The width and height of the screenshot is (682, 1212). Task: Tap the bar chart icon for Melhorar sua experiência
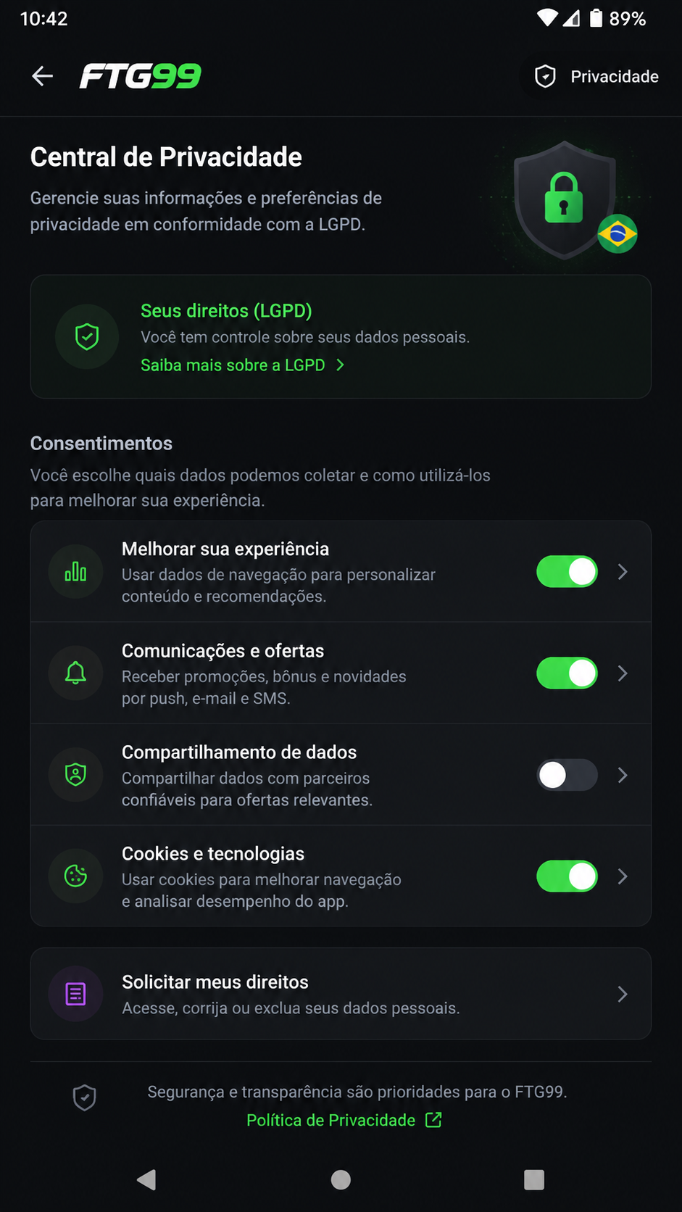(x=75, y=572)
